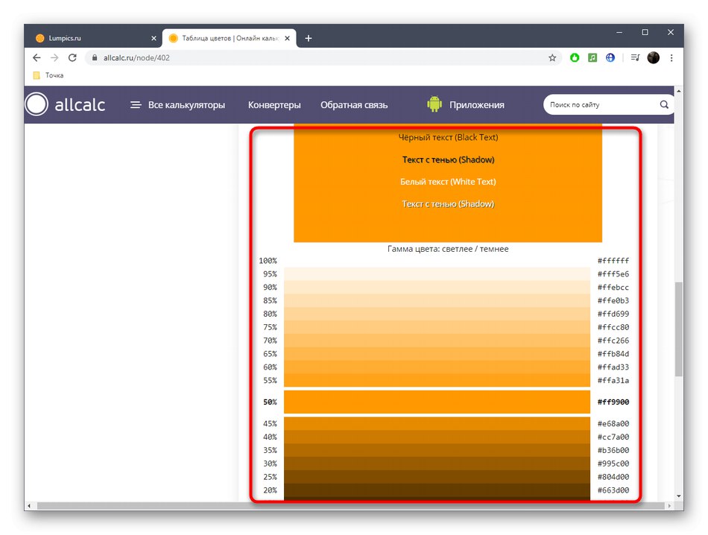This screenshot has height=535, width=708.
Task: Click the browser back arrow
Action: coord(37,58)
